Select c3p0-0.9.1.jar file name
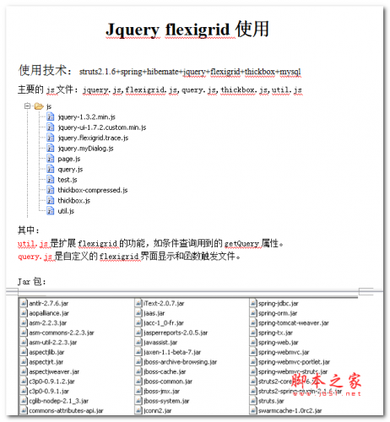The height and width of the screenshot is (422, 390). pyautogui.click(x=49, y=391)
